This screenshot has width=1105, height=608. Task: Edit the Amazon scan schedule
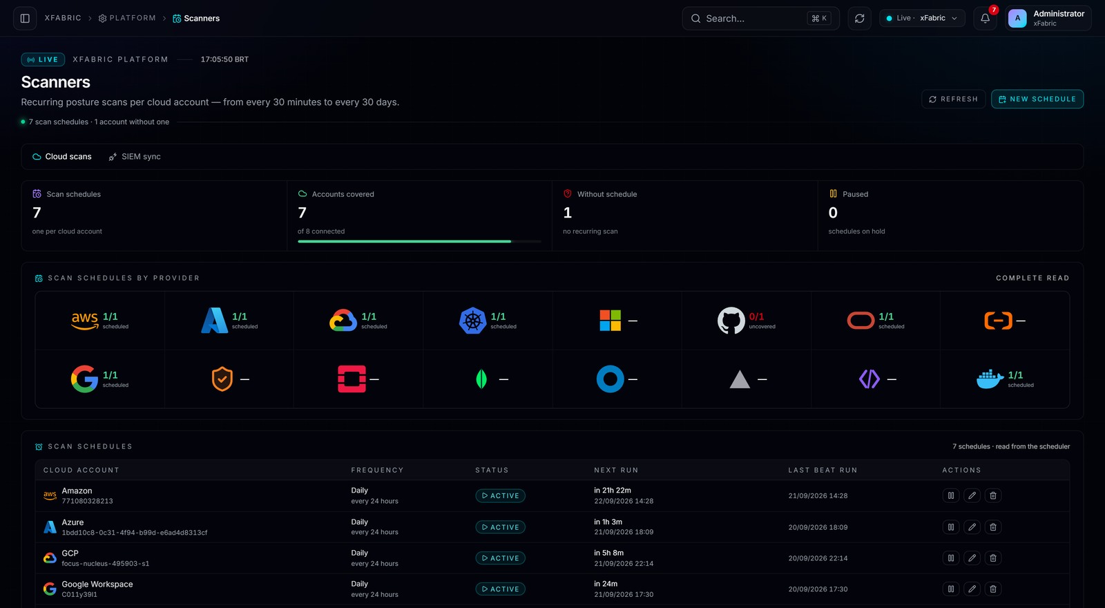972,495
